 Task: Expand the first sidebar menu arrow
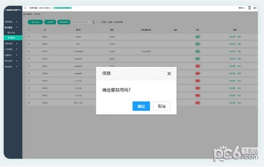(x=17, y=22)
